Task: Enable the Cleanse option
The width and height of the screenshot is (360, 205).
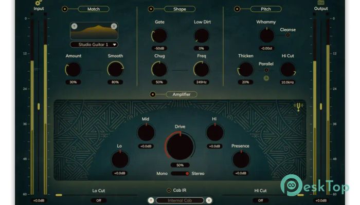Action: point(287,35)
